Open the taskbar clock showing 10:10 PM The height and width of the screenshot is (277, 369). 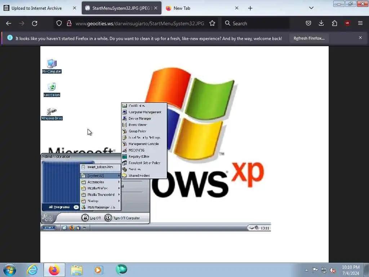point(351,270)
